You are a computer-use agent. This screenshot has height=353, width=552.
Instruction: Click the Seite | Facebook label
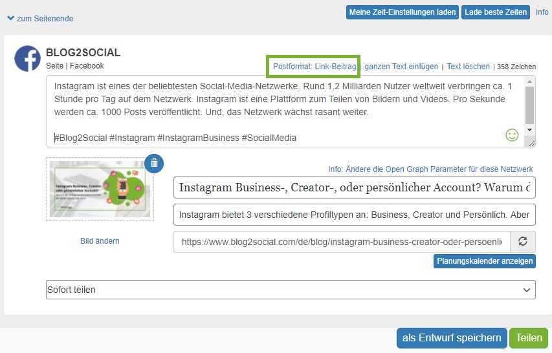point(75,66)
